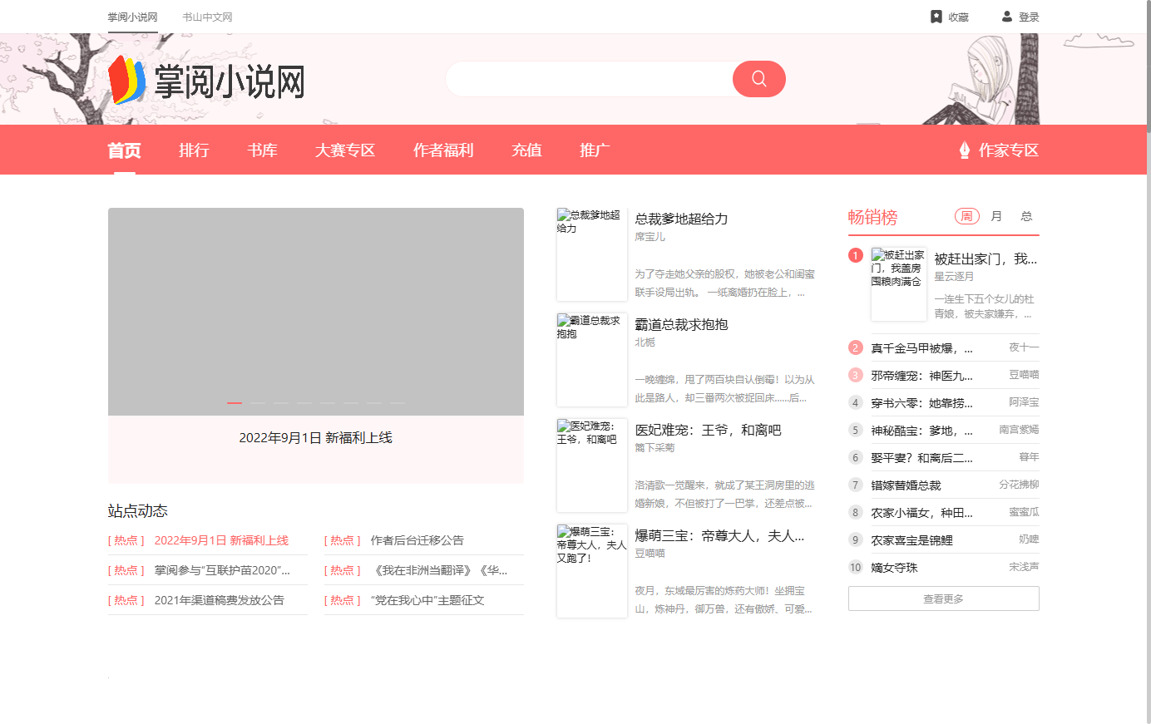Click the bookmark 收藏 icon
Image resolution: width=1151 pixels, height=724 pixels.
pos(936,17)
